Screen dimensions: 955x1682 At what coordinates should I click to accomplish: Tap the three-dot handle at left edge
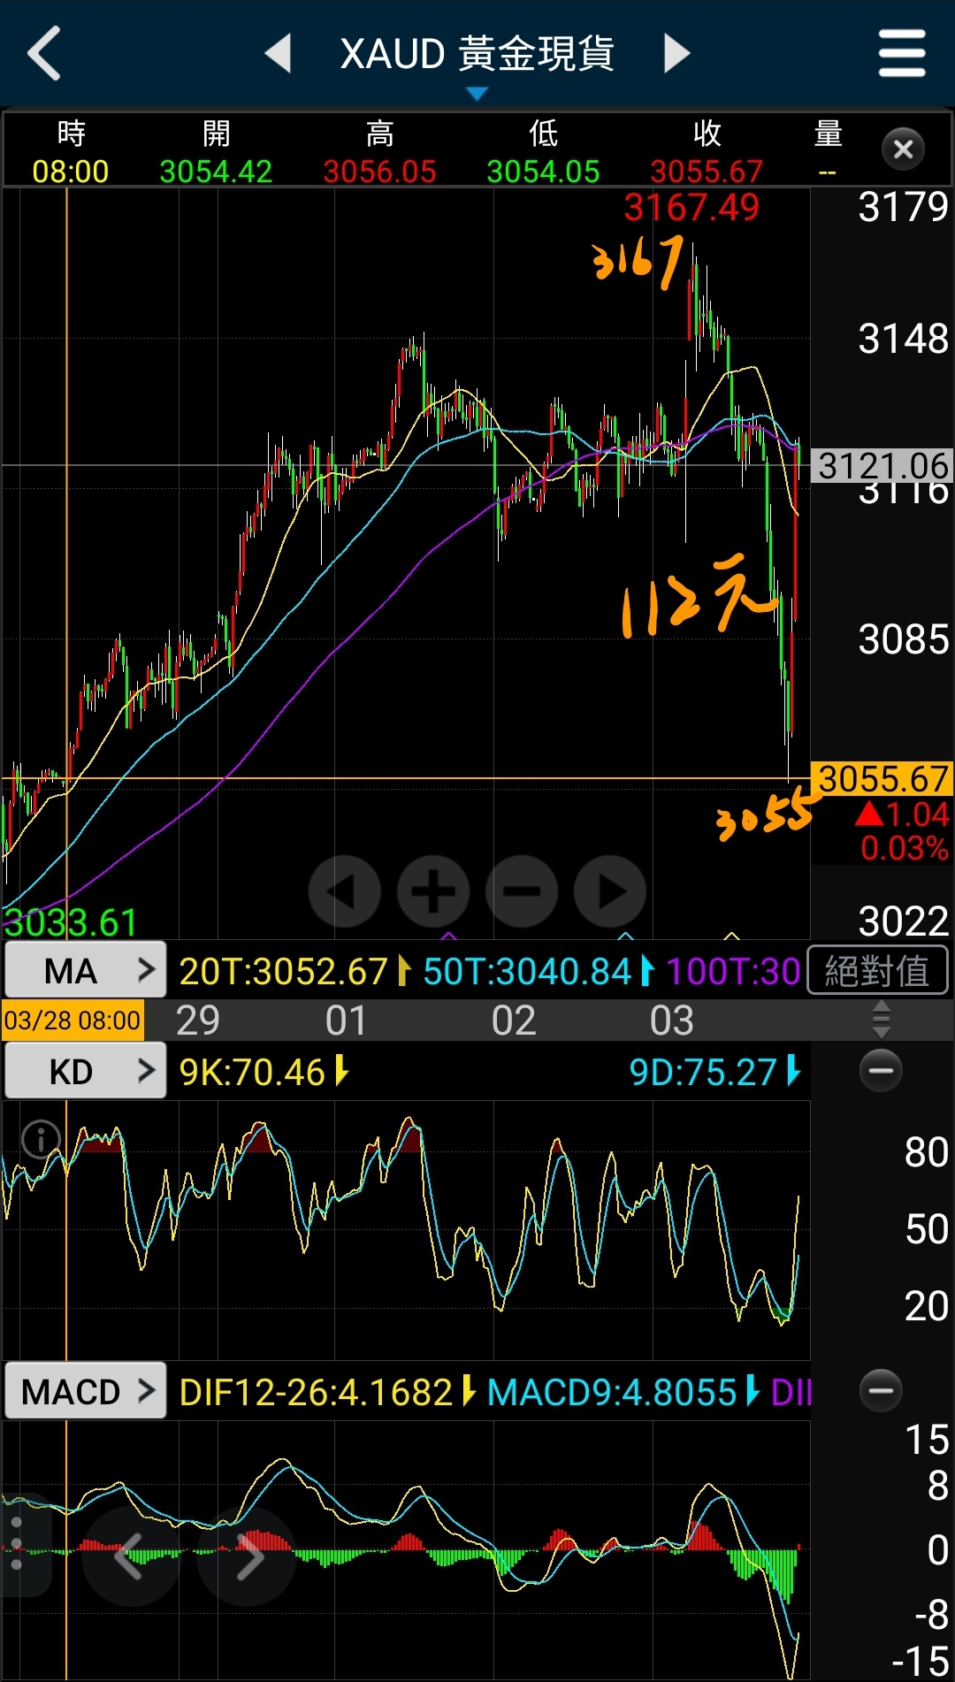[16, 1544]
